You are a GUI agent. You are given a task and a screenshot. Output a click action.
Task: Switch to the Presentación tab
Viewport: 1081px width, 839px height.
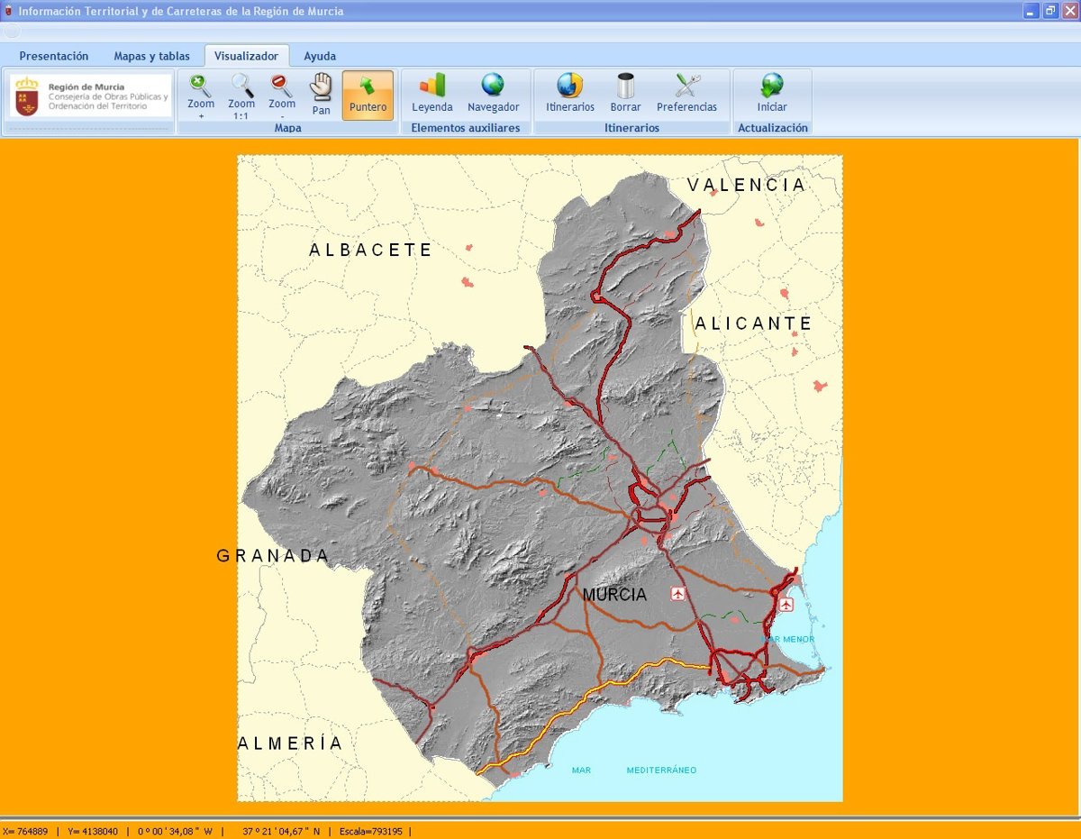[54, 56]
